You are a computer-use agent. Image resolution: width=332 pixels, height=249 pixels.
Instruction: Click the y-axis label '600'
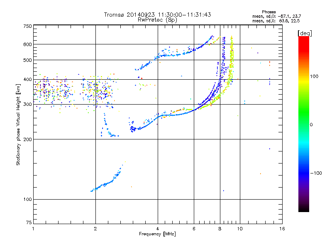[27, 44]
